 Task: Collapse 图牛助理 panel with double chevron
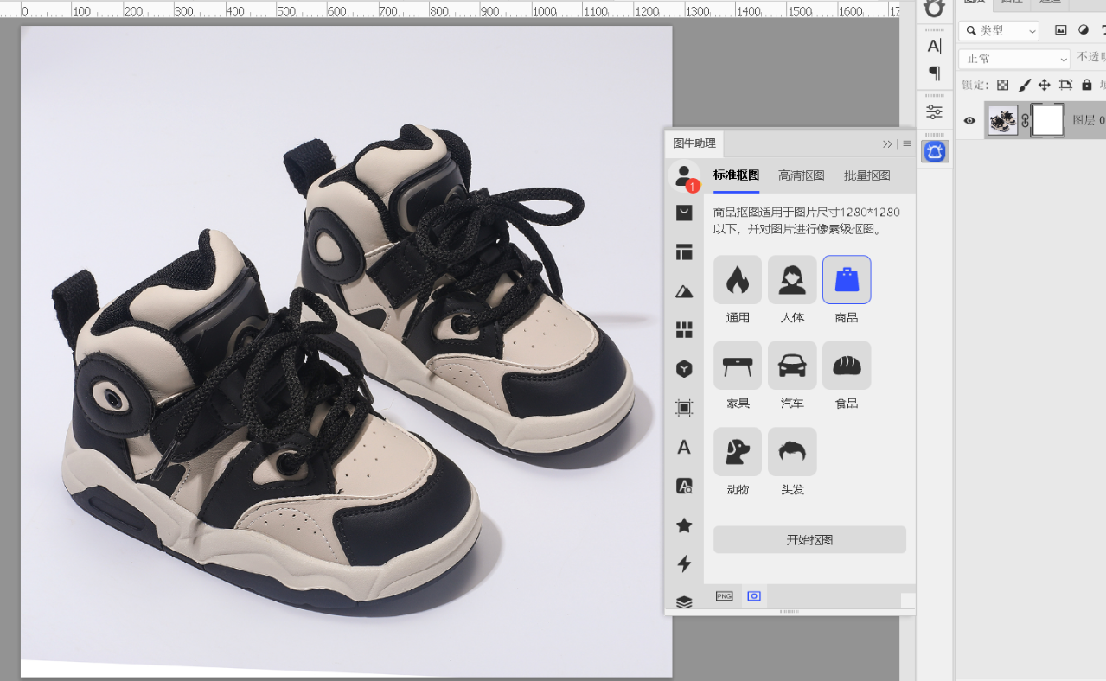click(x=887, y=143)
